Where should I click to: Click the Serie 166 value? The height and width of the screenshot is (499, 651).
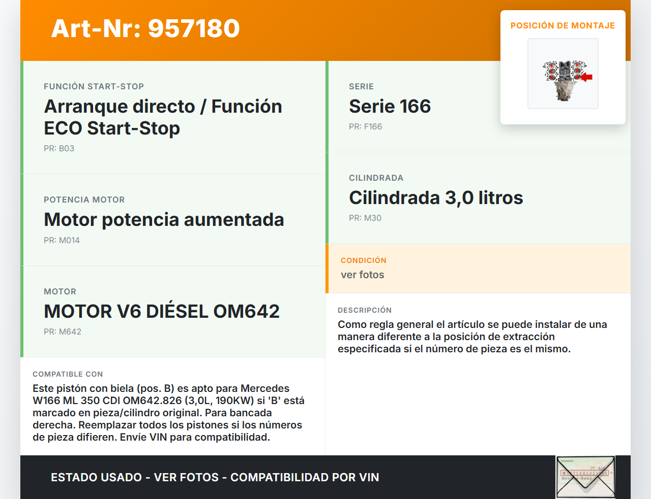[390, 106]
